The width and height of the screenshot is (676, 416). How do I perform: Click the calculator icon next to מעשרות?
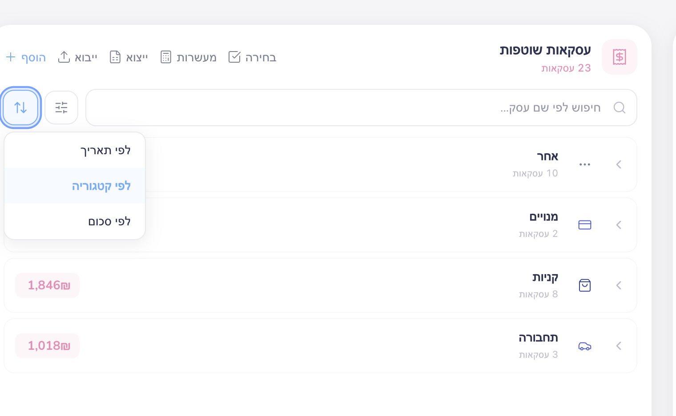tap(166, 57)
